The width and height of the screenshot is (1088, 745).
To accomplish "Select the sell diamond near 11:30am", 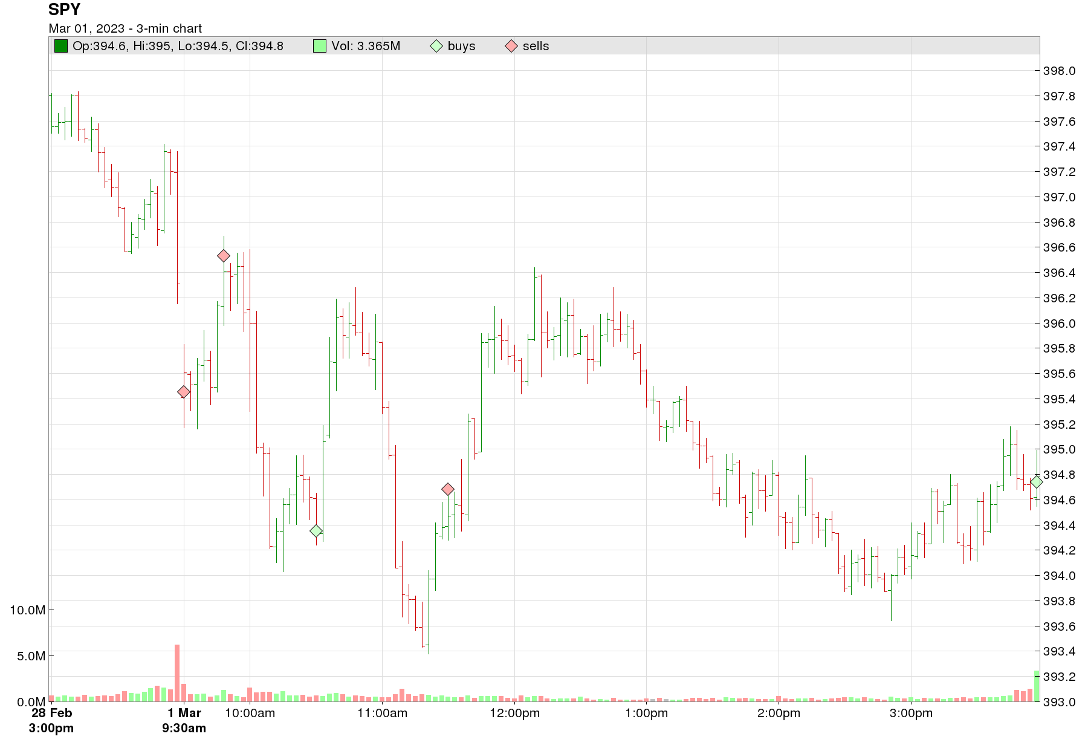I will (x=448, y=489).
